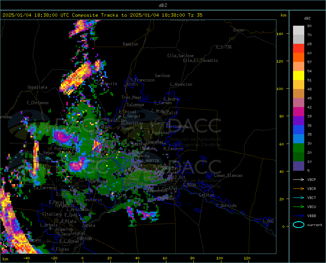Screen dimensions: 326x263
Task: Click the '-20' tick on horizontal axis
Action: [x=54, y=258]
